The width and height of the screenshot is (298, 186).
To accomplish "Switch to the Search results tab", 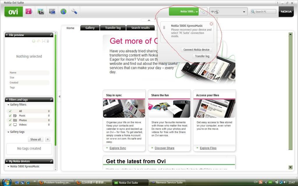I will [x=140, y=28].
